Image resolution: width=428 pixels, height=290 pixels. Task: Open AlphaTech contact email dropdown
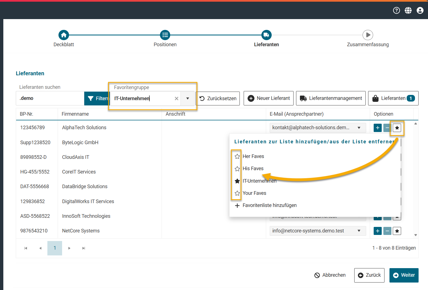click(x=359, y=128)
